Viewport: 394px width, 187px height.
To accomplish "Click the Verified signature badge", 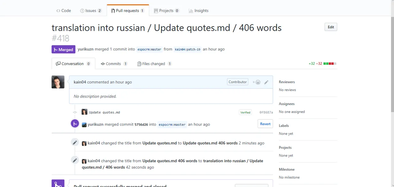I will [x=245, y=112].
